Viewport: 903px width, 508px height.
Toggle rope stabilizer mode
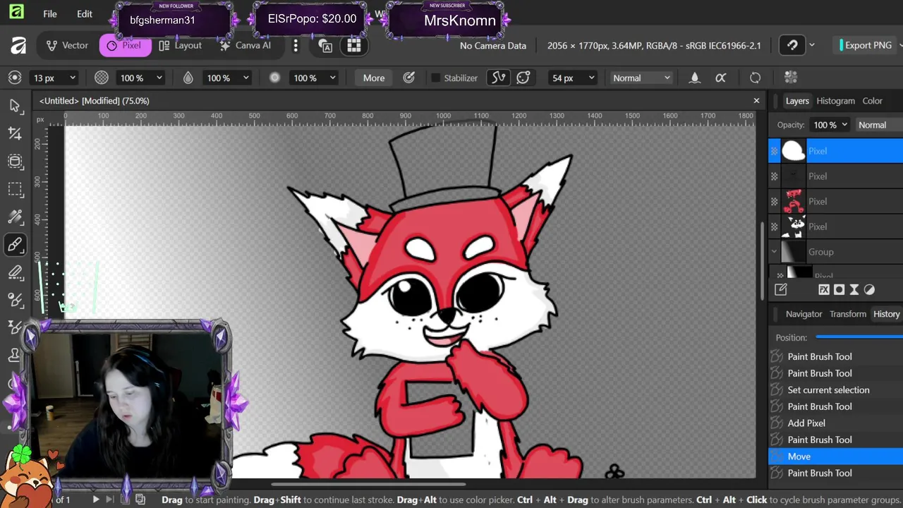[498, 78]
